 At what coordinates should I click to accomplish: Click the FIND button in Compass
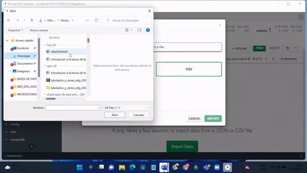tap(259, 48)
